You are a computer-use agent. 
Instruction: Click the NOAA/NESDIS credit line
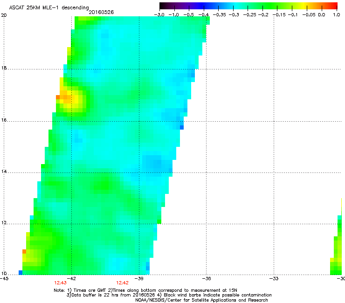coord(201,300)
